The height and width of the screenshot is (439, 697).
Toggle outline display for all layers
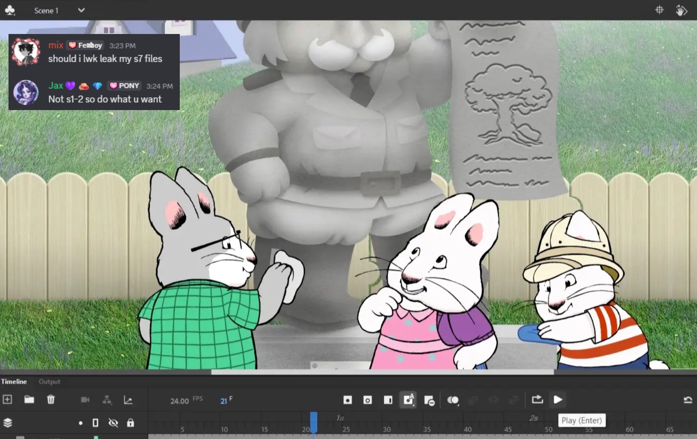[95, 423]
